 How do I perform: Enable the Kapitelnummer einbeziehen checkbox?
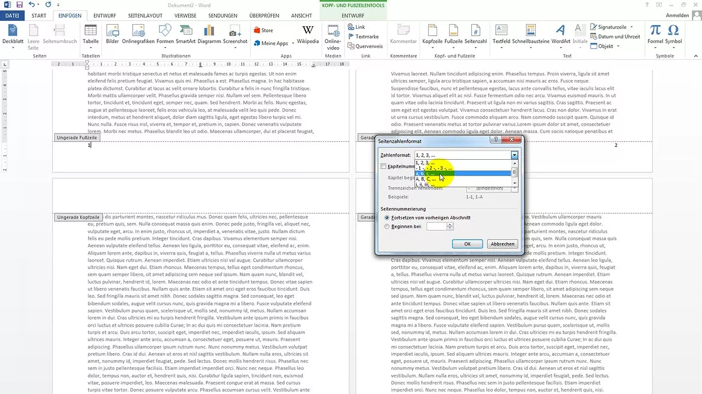[x=384, y=166]
